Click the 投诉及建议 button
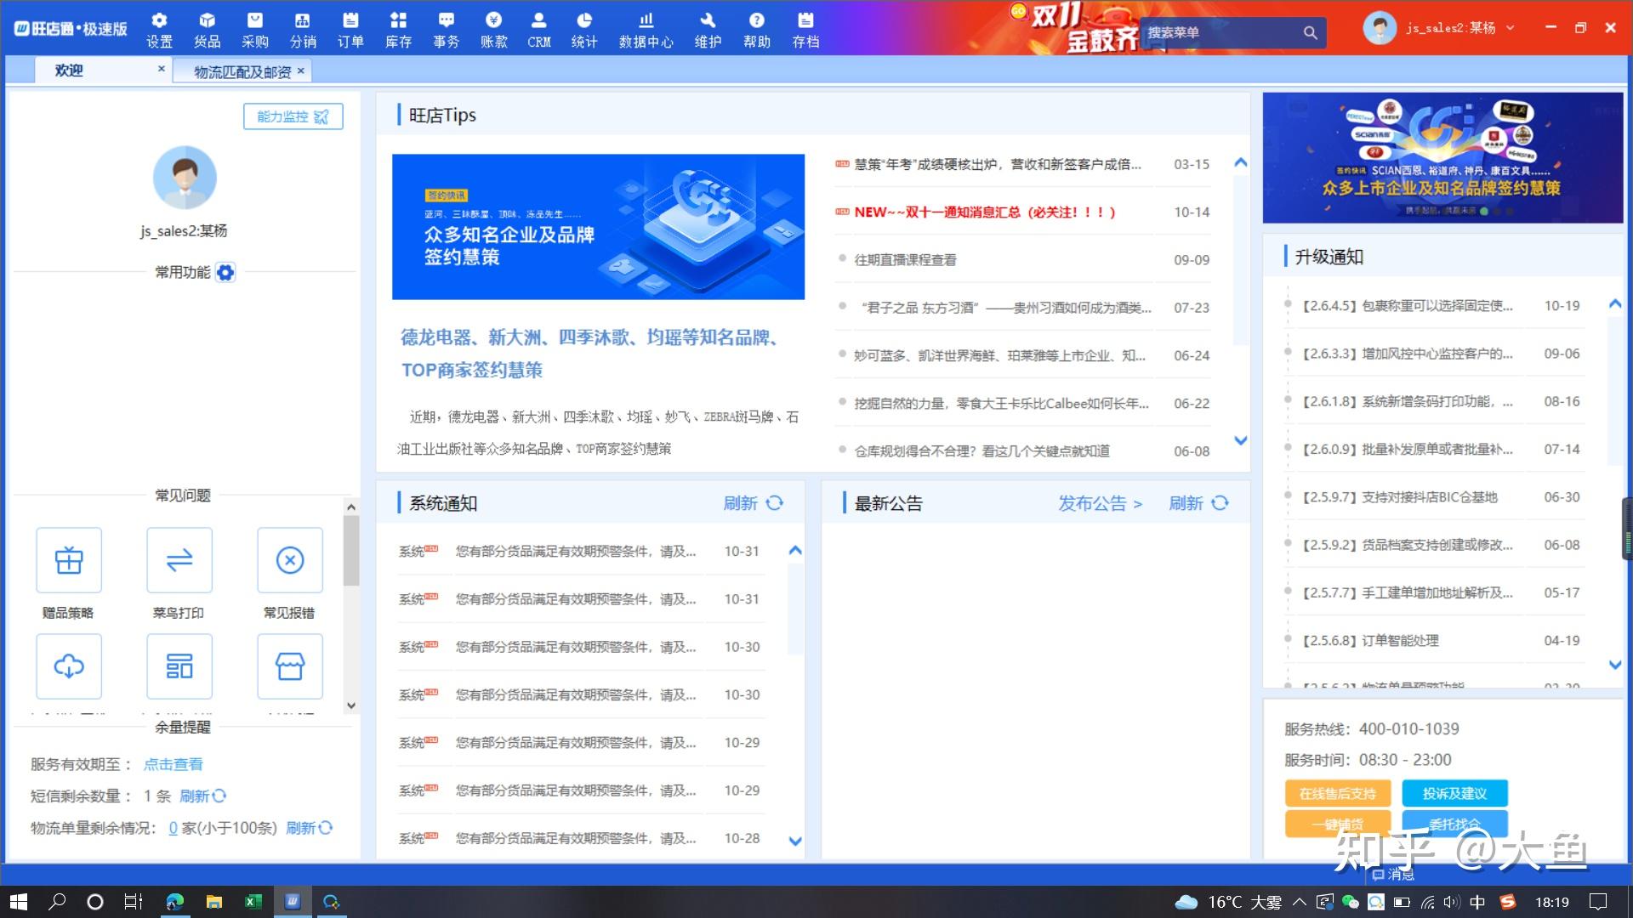 click(x=1454, y=793)
